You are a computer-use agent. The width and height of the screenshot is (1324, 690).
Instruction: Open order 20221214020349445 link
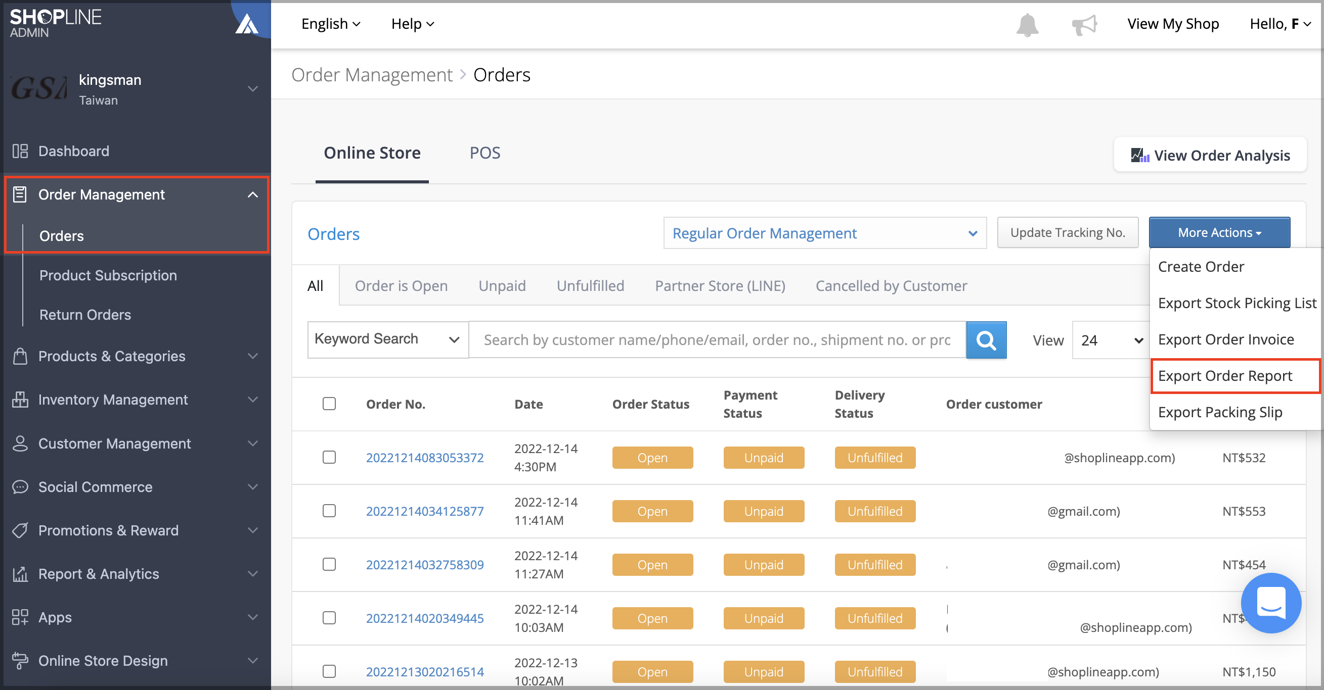(x=424, y=618)
